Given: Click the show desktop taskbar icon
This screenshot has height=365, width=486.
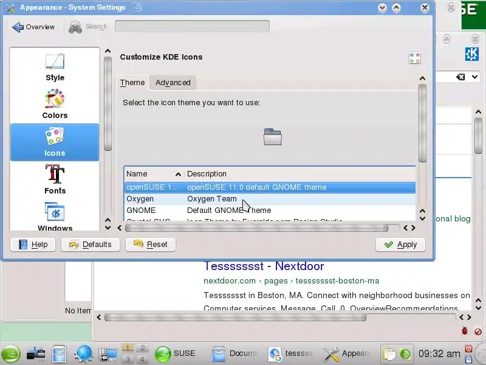Looking at the screenshot, I should pyautogui.click(x=108, y=355).
